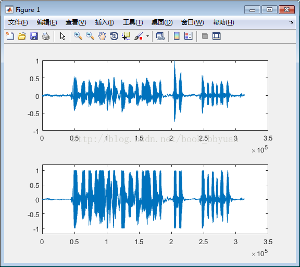Select the Pan hand tool

(102, 36)
